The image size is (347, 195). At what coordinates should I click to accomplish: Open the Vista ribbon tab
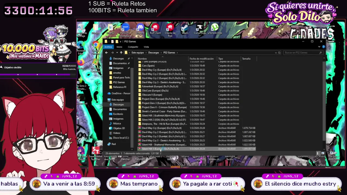[146, 47]
